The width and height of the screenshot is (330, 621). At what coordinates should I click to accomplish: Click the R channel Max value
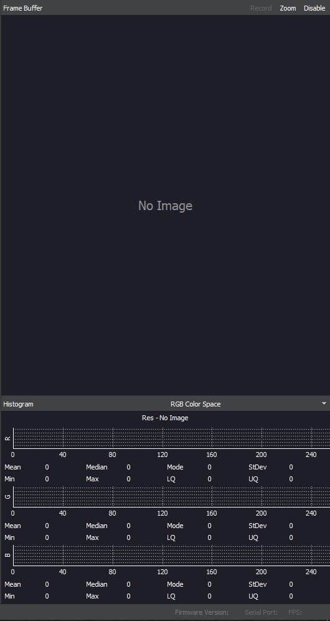tap(128, 479)
